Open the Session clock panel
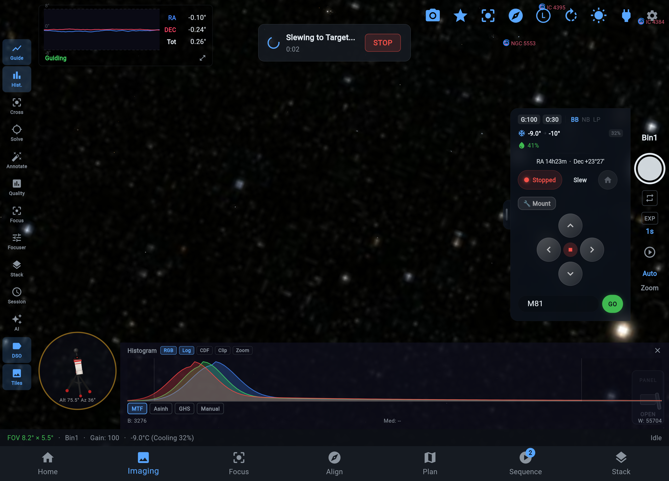 coord(17,296)
